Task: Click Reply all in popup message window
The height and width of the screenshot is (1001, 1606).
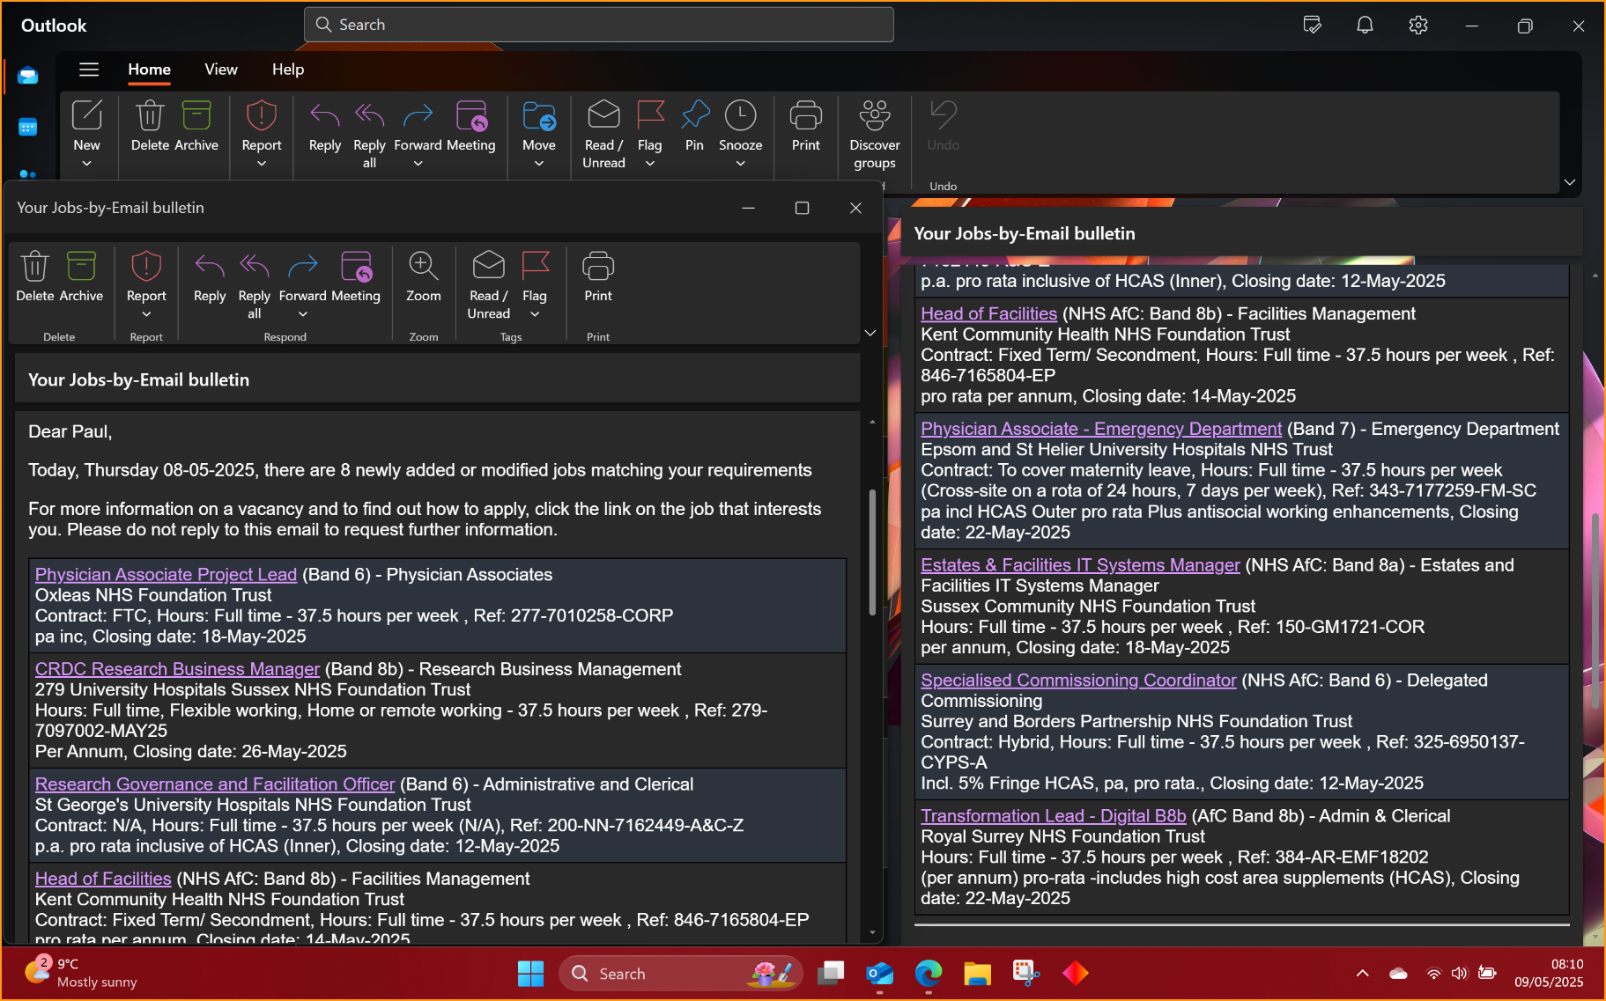Action: (254, 285)
